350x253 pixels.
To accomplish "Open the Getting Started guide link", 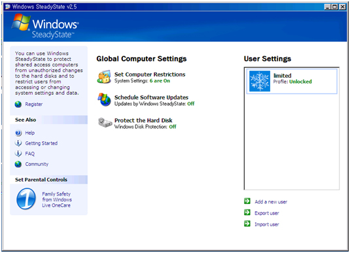I will coord(41,143).
